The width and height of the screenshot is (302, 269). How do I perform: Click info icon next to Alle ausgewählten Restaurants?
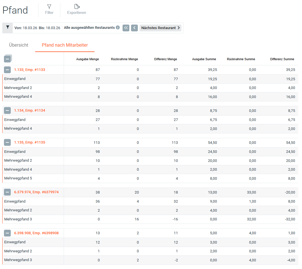[x=118, y=27]
